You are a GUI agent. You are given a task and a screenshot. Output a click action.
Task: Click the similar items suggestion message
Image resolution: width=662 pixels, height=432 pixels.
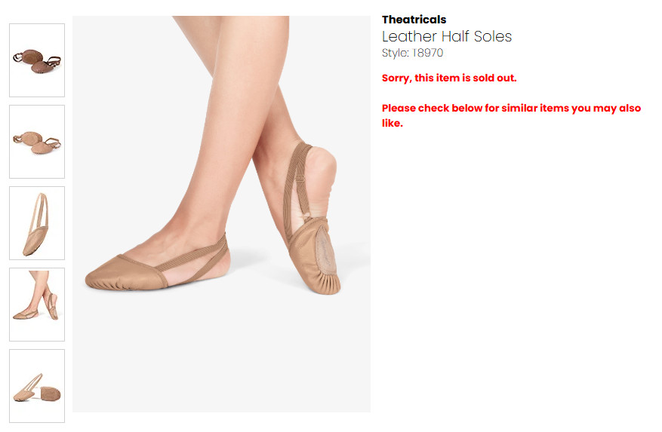[x=511, y=115]
